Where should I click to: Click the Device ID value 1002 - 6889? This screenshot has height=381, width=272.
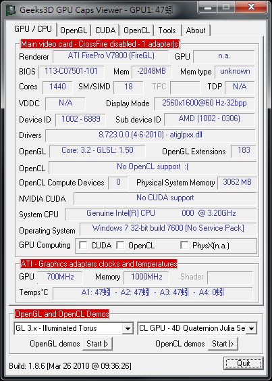tap(80, 120)
